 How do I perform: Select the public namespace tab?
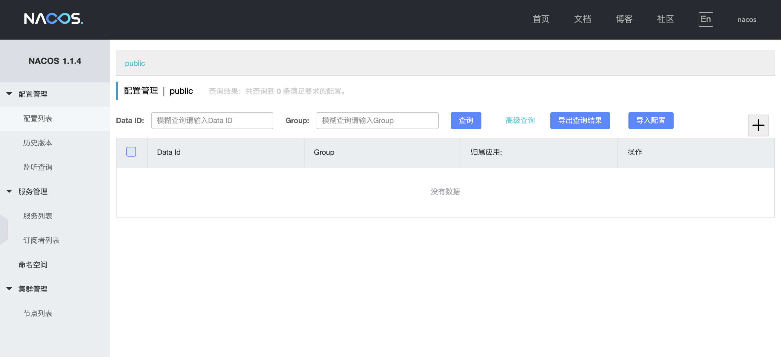point(135,63)
